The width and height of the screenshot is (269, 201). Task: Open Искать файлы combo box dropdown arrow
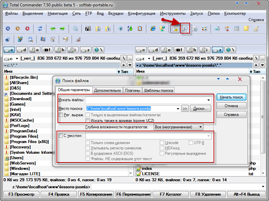coord(208,100)
